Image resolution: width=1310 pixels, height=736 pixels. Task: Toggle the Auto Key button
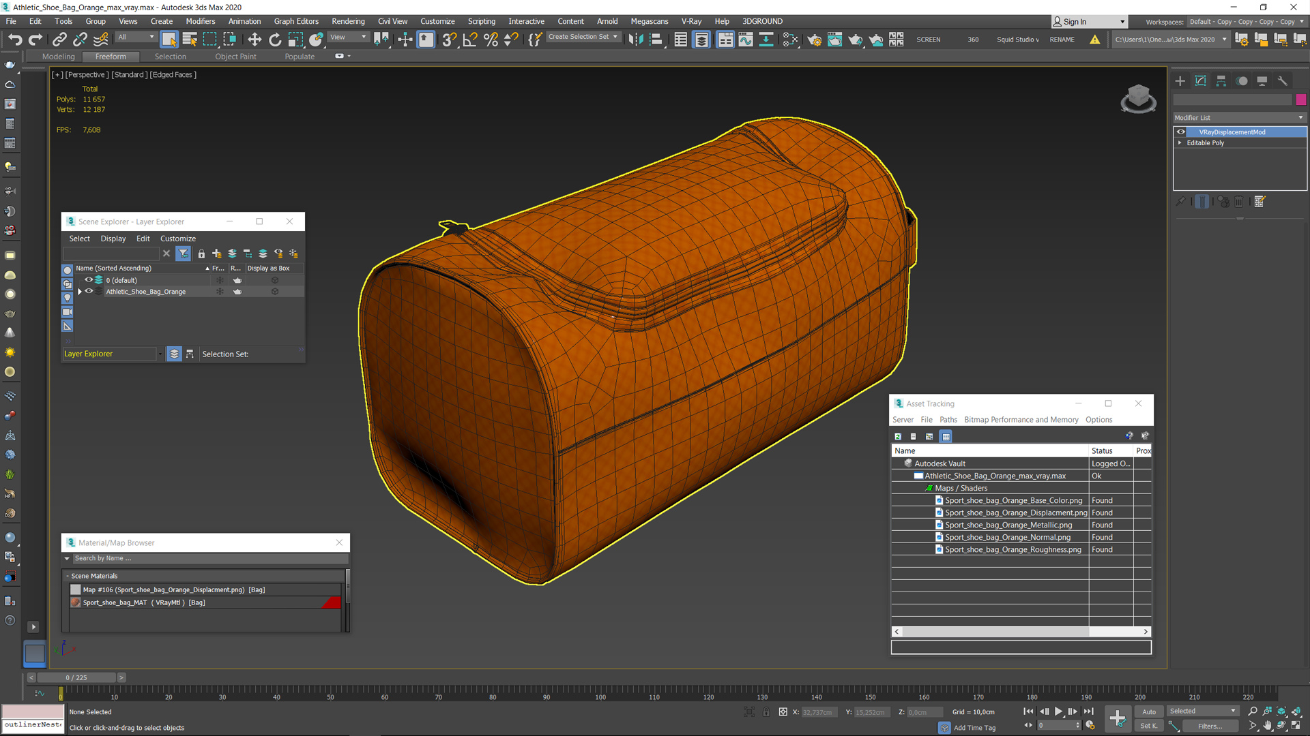(1149, 711)
